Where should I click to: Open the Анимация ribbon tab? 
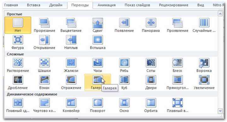point(107,5)
